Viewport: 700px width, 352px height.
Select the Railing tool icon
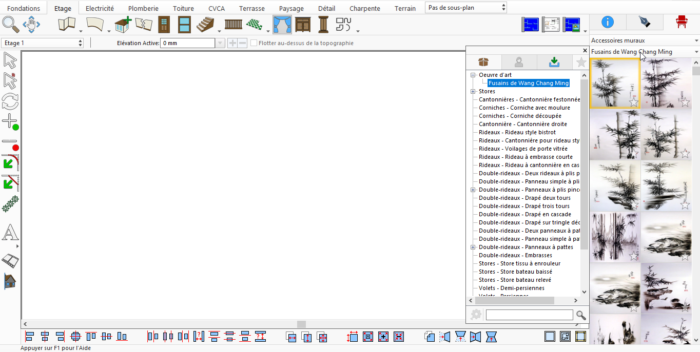(234, 24)
